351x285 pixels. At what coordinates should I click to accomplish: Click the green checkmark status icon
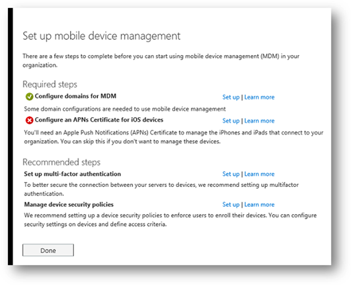29,96
